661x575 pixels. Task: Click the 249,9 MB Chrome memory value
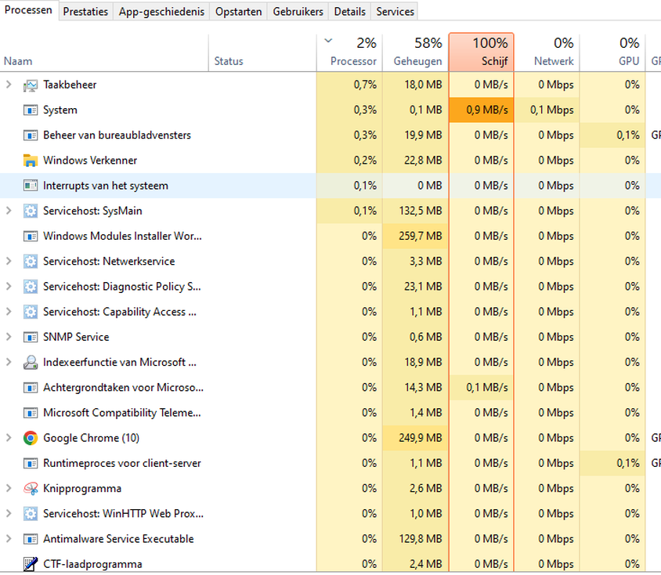pyautogui.click(x=421, y=438)
